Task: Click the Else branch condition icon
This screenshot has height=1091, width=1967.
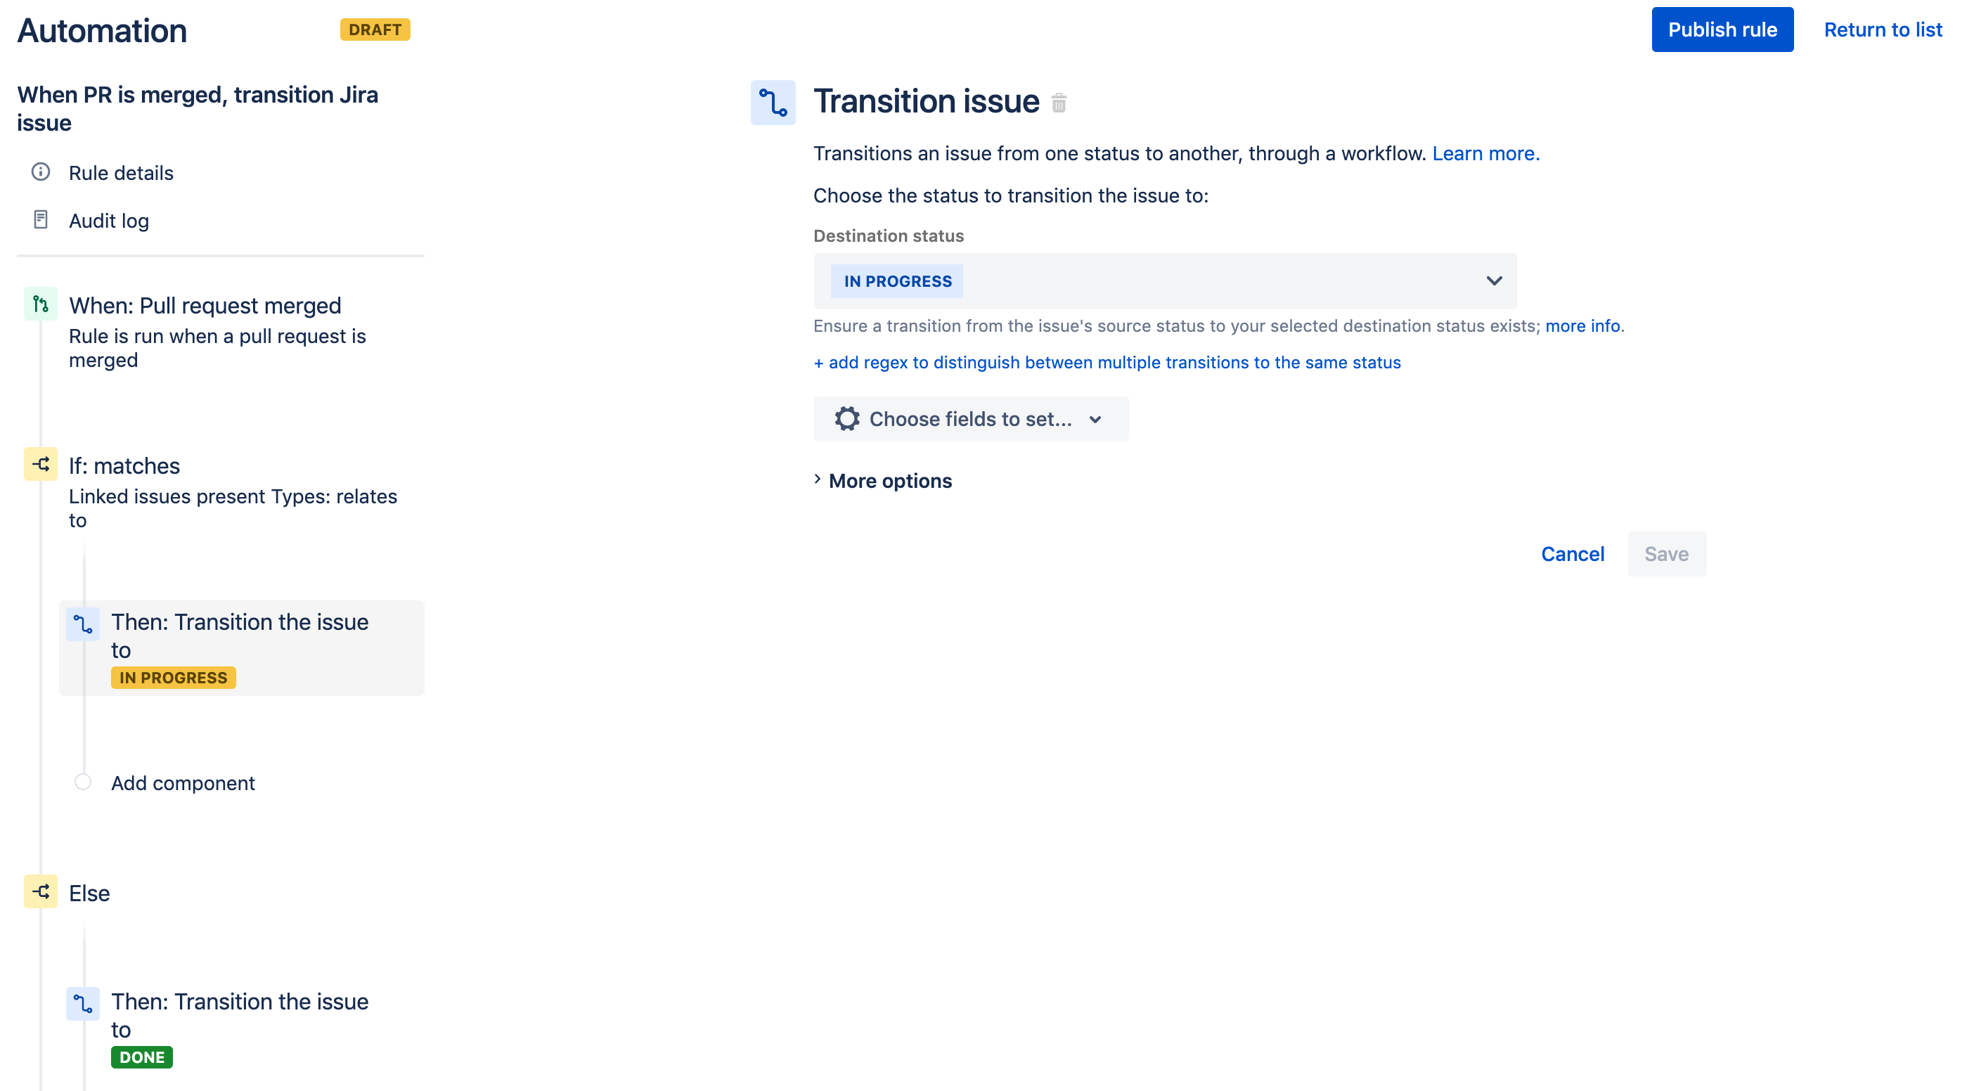Action: 40,892
